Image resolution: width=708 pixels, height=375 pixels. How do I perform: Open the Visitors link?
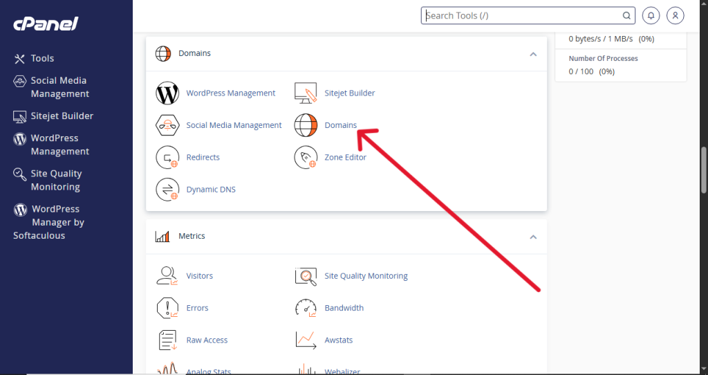pos(200,275)
